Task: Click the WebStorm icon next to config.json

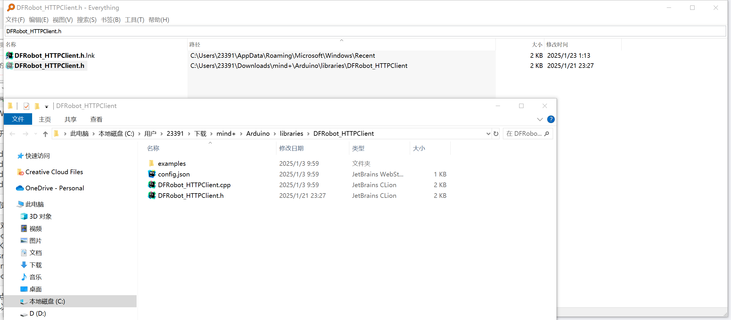Action: point(152,174)
